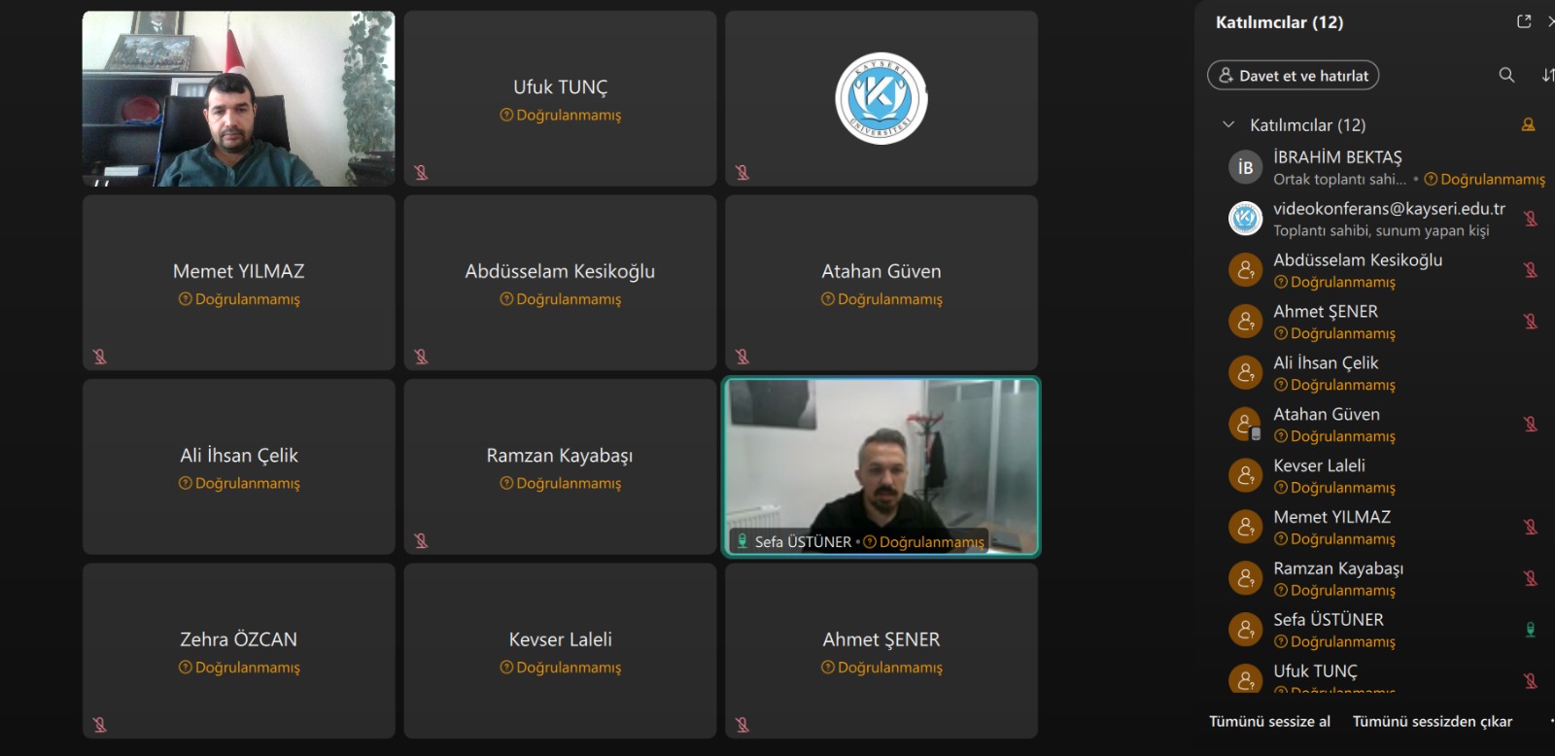
Task: Open the participant sort order icon
Action: (x=1547, y=75)
